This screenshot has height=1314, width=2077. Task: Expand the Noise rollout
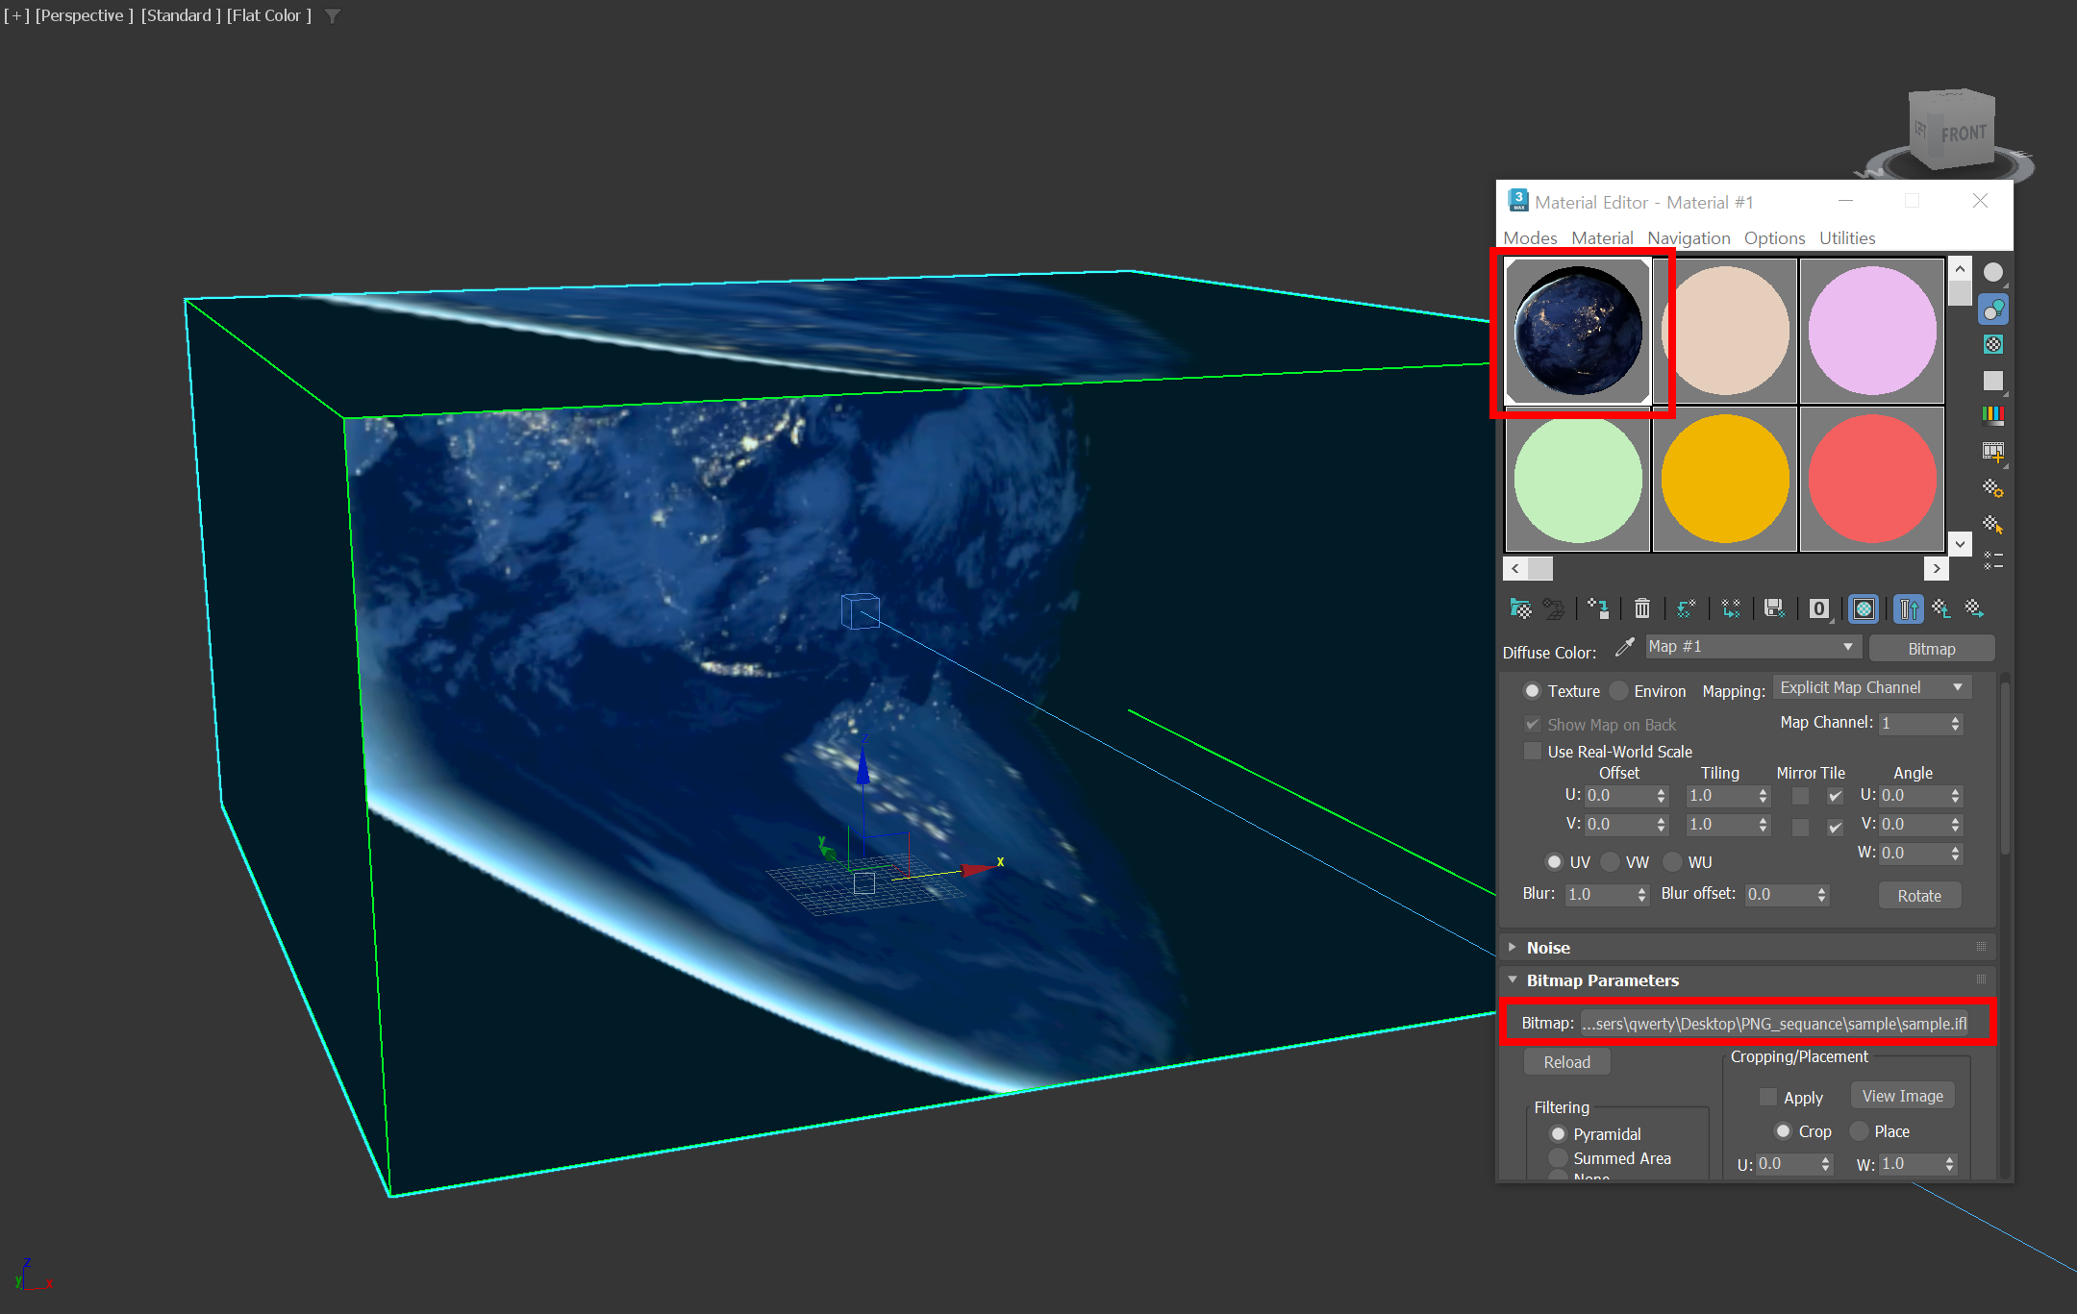(1548, 948)
